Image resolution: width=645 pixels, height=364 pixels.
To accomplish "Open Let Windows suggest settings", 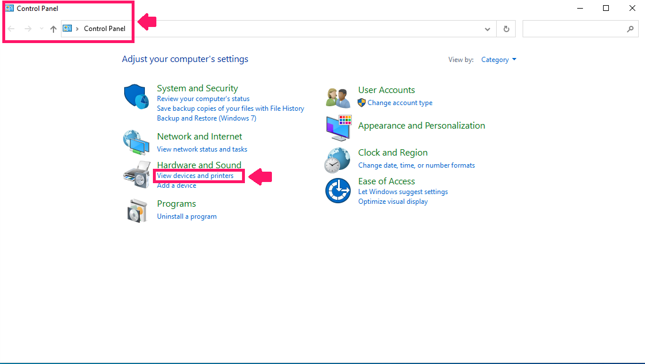I will [403, 192].
